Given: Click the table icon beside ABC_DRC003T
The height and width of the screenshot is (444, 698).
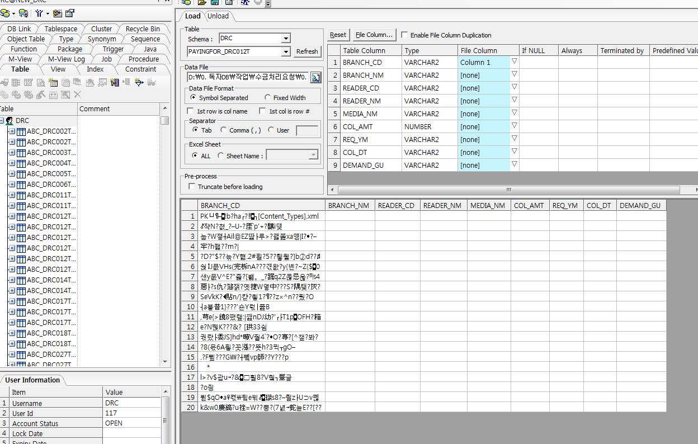Looking at the screenshot, I should [x=22, y=153].
